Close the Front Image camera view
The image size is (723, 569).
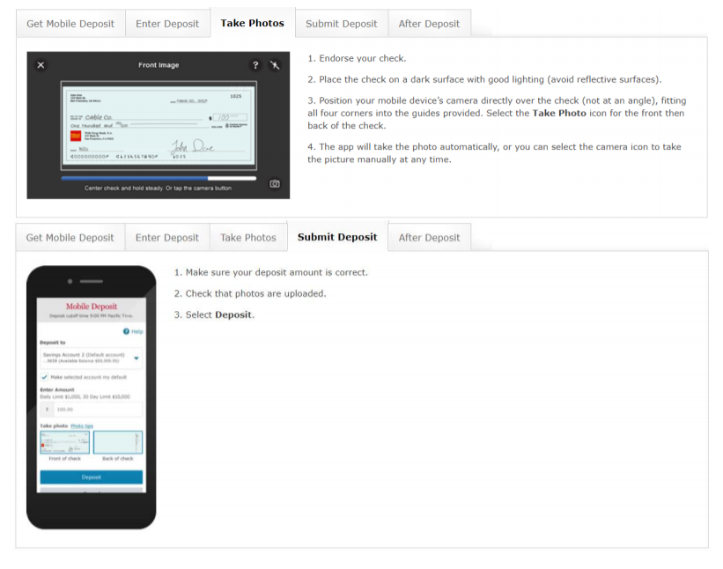click(x=41, y=65)
